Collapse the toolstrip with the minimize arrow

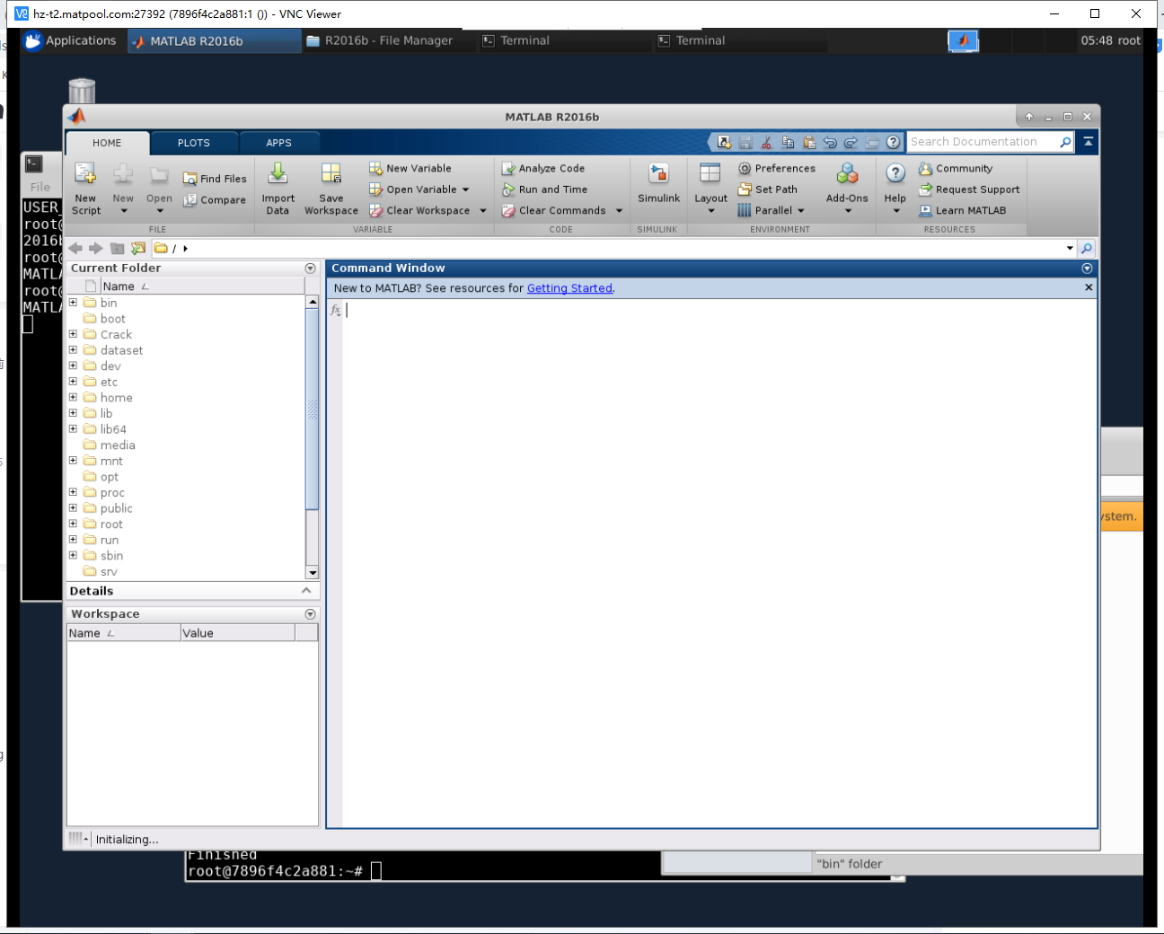1088,142
